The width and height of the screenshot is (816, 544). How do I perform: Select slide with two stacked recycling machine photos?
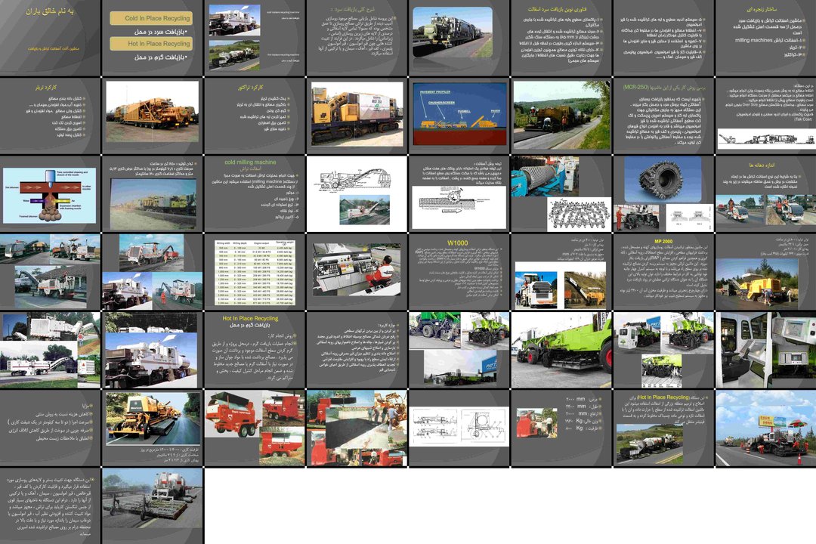(254, 38)
